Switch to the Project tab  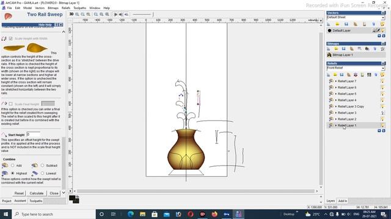7,201
